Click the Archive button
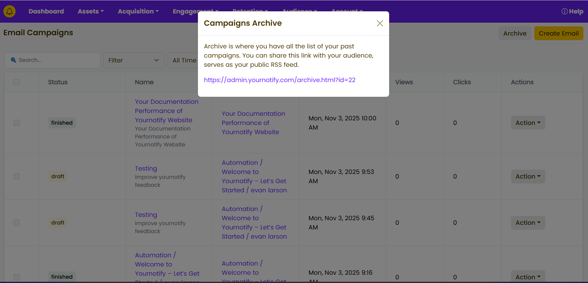 (514, 33)
